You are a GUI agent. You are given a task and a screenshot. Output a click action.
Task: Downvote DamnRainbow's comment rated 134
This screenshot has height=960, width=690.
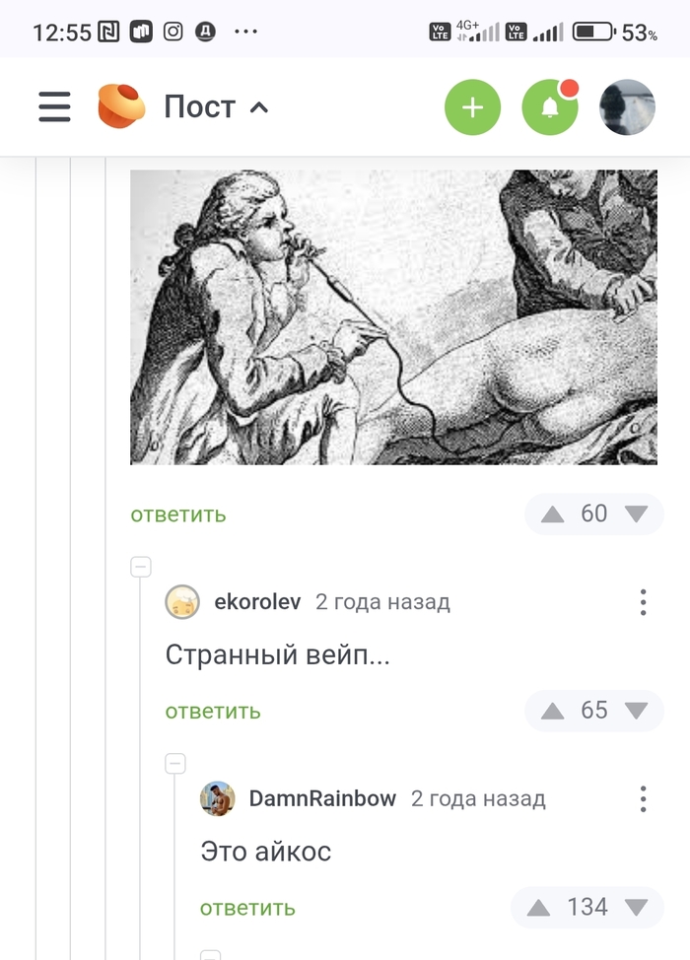(636, 908)
